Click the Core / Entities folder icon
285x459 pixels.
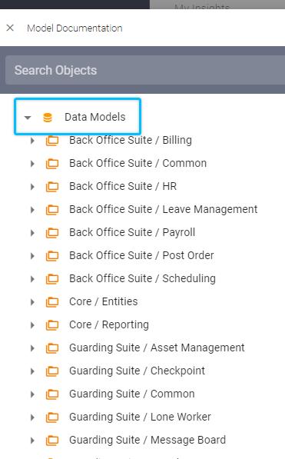(x=52, y=302)
